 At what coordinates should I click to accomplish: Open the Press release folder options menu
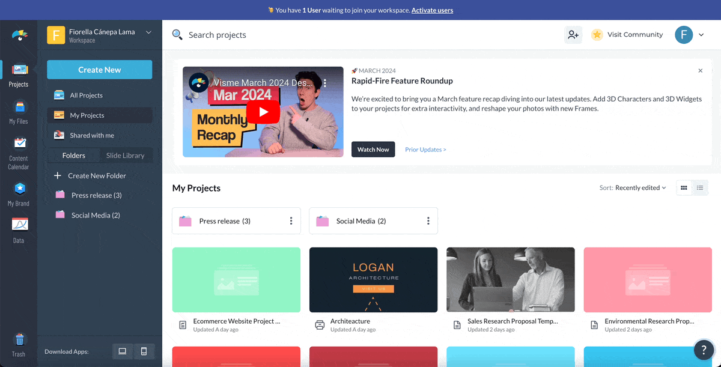click(x=291, y=221)
